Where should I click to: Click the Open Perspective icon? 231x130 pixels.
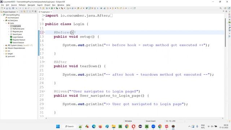(225, 8)
